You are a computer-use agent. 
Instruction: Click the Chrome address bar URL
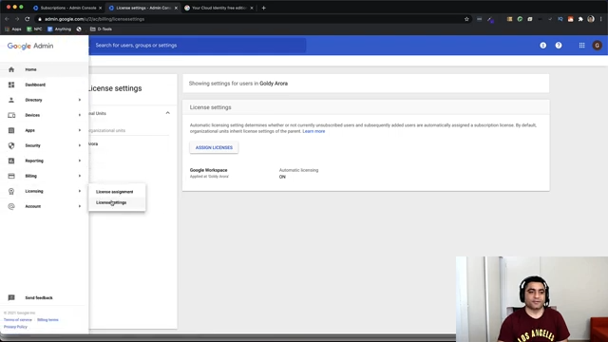point(95,19)
